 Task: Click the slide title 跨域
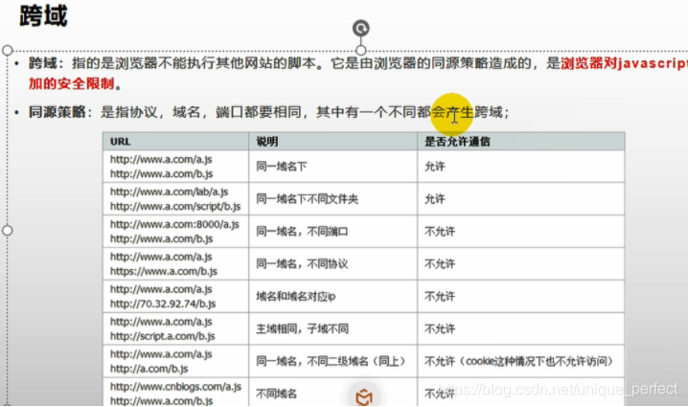pyautogui.click(x=43, y=15)
